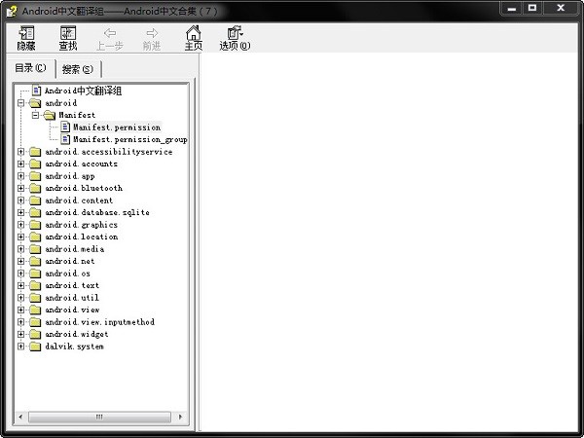Click the Forward (前进) arrow icon
584x438 pixels.
[x=151, y=36]
